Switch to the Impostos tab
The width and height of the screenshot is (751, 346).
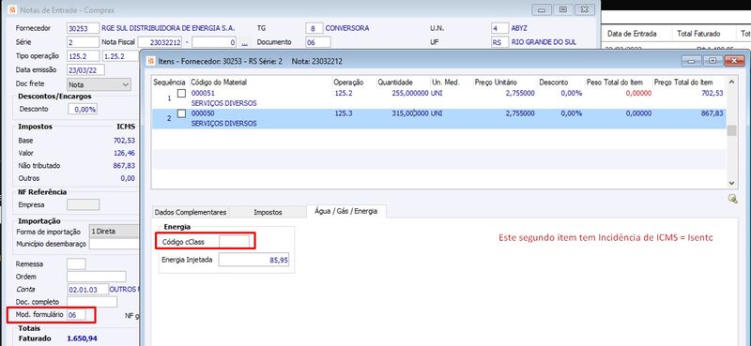268,212
